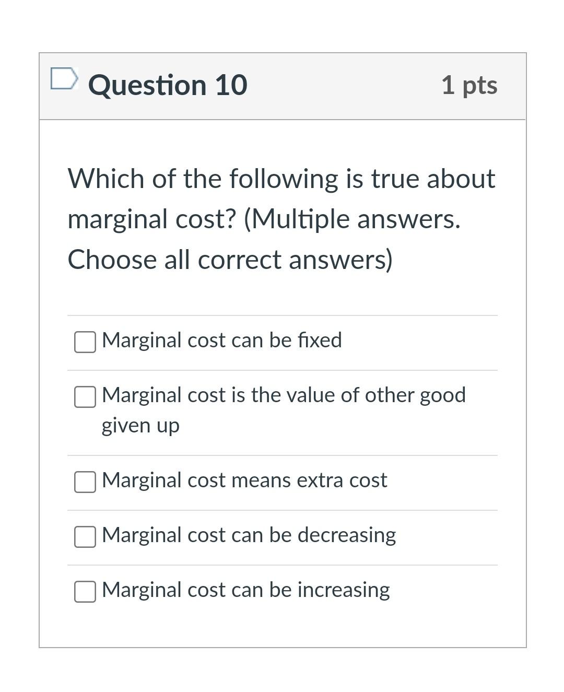Viewport: 564px width, 692px height.
Task: Select the answer text 'Marginal cost can be decreasing'
Action: click(x=249, y=535)
